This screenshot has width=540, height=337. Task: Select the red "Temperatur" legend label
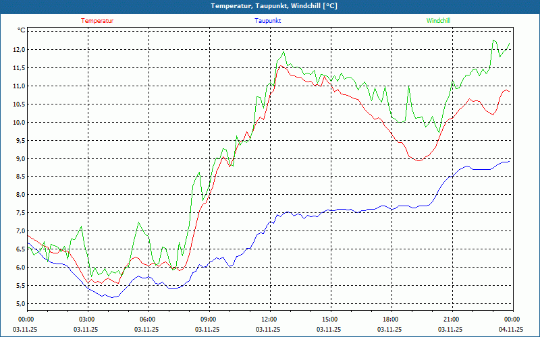coord(97,21)
